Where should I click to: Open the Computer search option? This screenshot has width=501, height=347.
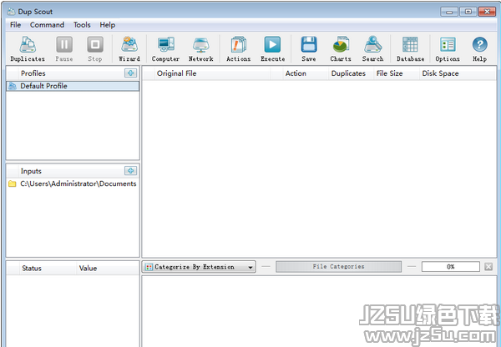(x=165, y=48)
